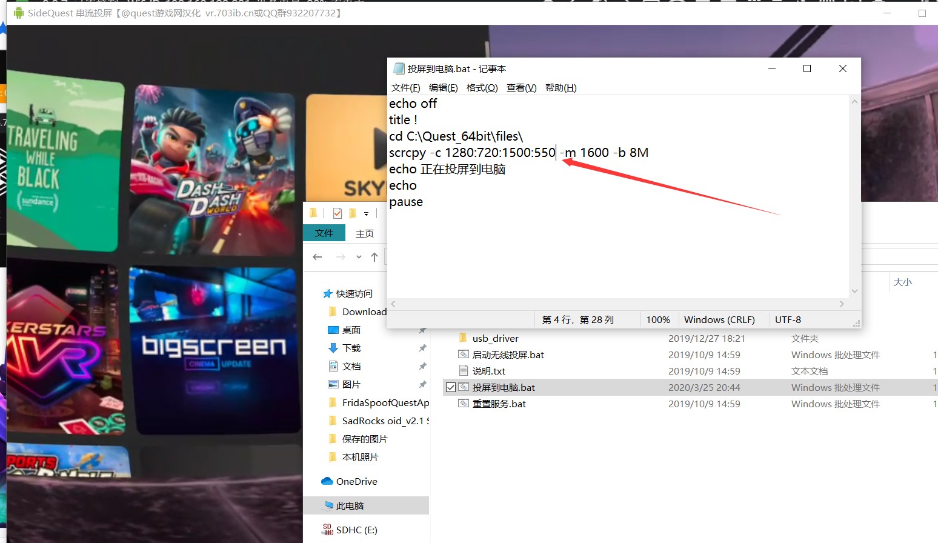This screenshot has height=543, width=938.
Task: Expand the horizontal scrollbar right arrow in Notepad
Action: [842, 304]
